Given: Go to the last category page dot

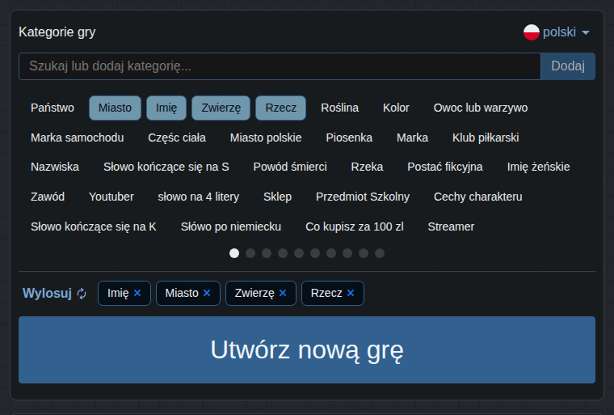Looking at the screenshot, I should [380, 253].
